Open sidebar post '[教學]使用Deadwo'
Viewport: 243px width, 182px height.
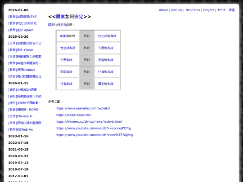22,70
